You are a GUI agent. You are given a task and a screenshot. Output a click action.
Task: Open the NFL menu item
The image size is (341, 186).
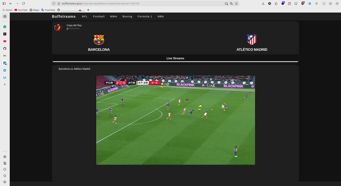pyautogui.click(x=85, y=16)
